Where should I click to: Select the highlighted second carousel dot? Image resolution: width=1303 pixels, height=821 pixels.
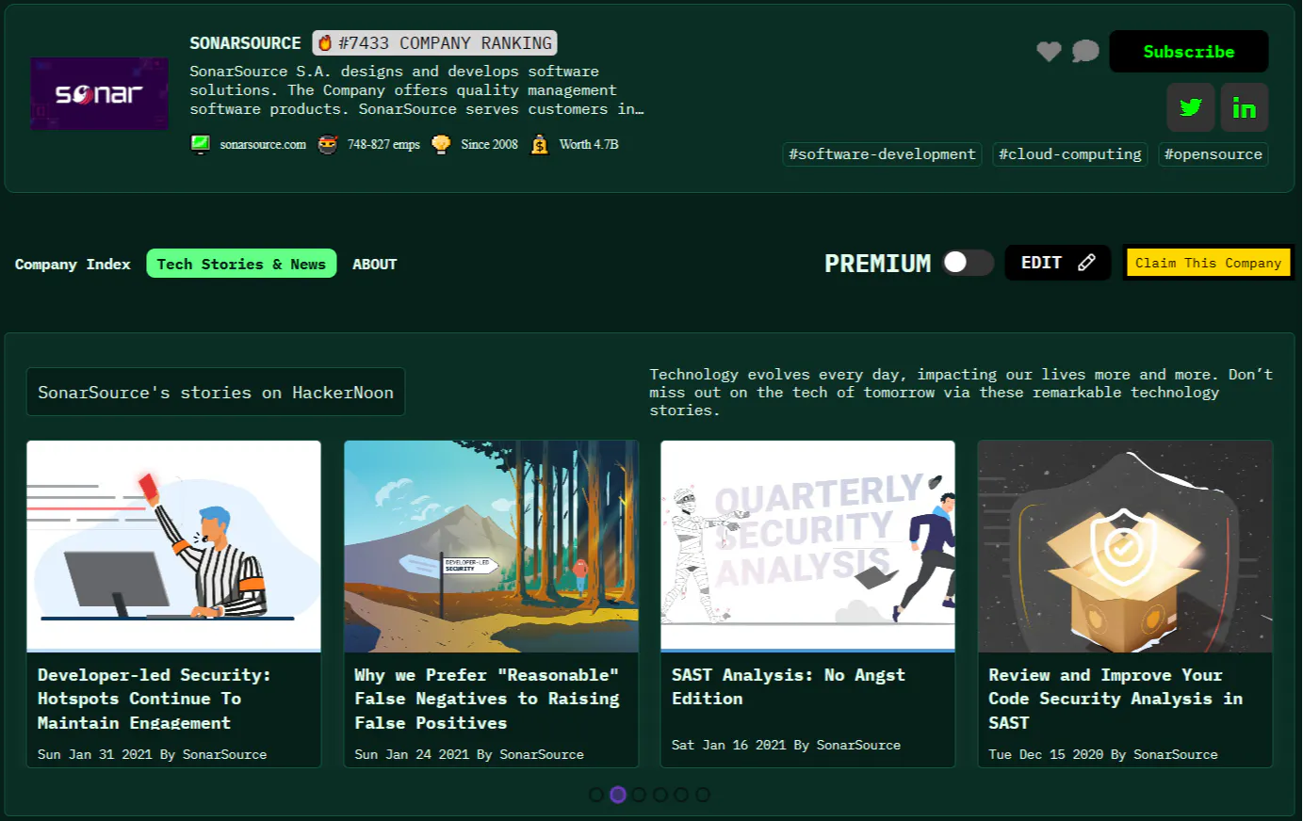click(x=618, y=795)
